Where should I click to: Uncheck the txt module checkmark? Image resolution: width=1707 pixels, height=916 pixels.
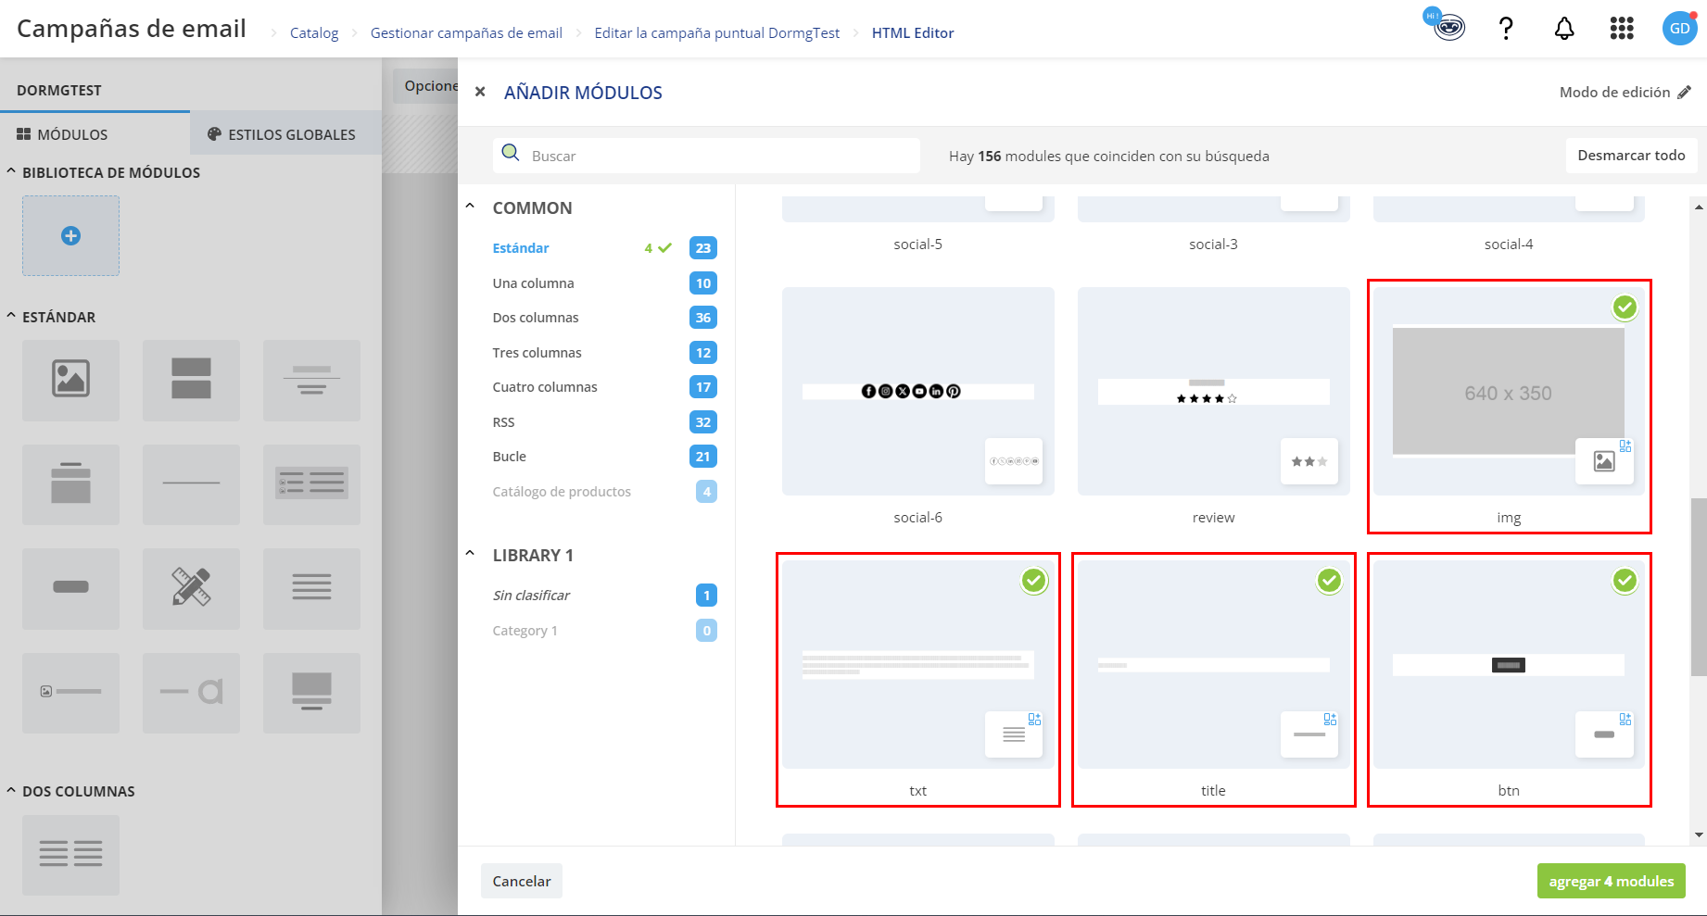tap(1034, 581)
